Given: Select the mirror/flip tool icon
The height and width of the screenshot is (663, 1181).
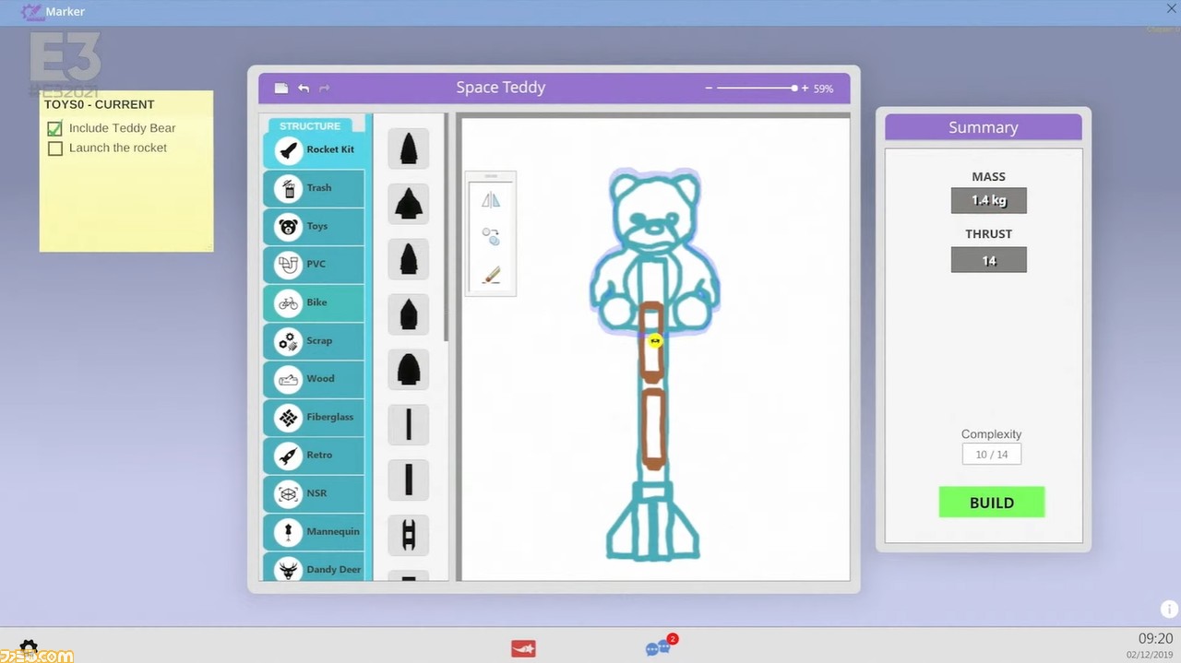Looking at the screenshot, I should point(491,200).
